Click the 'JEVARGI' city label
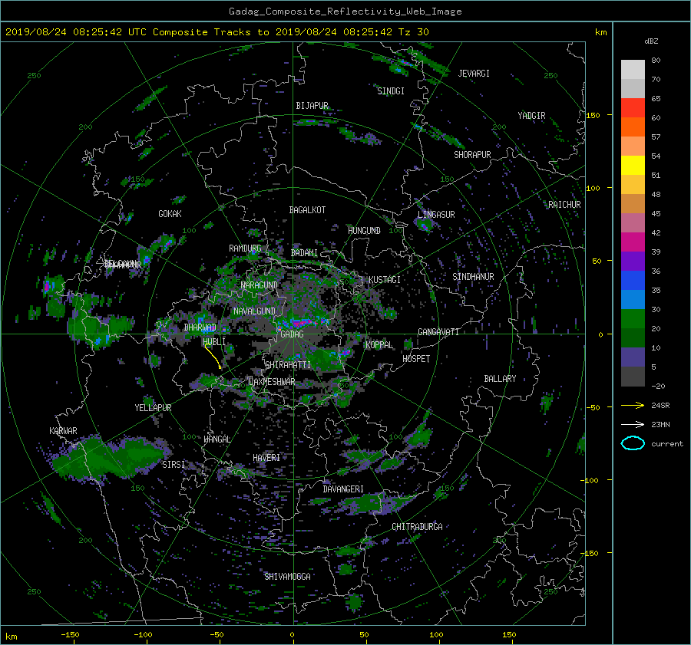This screenshot has height=645, width=691. point(474,74)
